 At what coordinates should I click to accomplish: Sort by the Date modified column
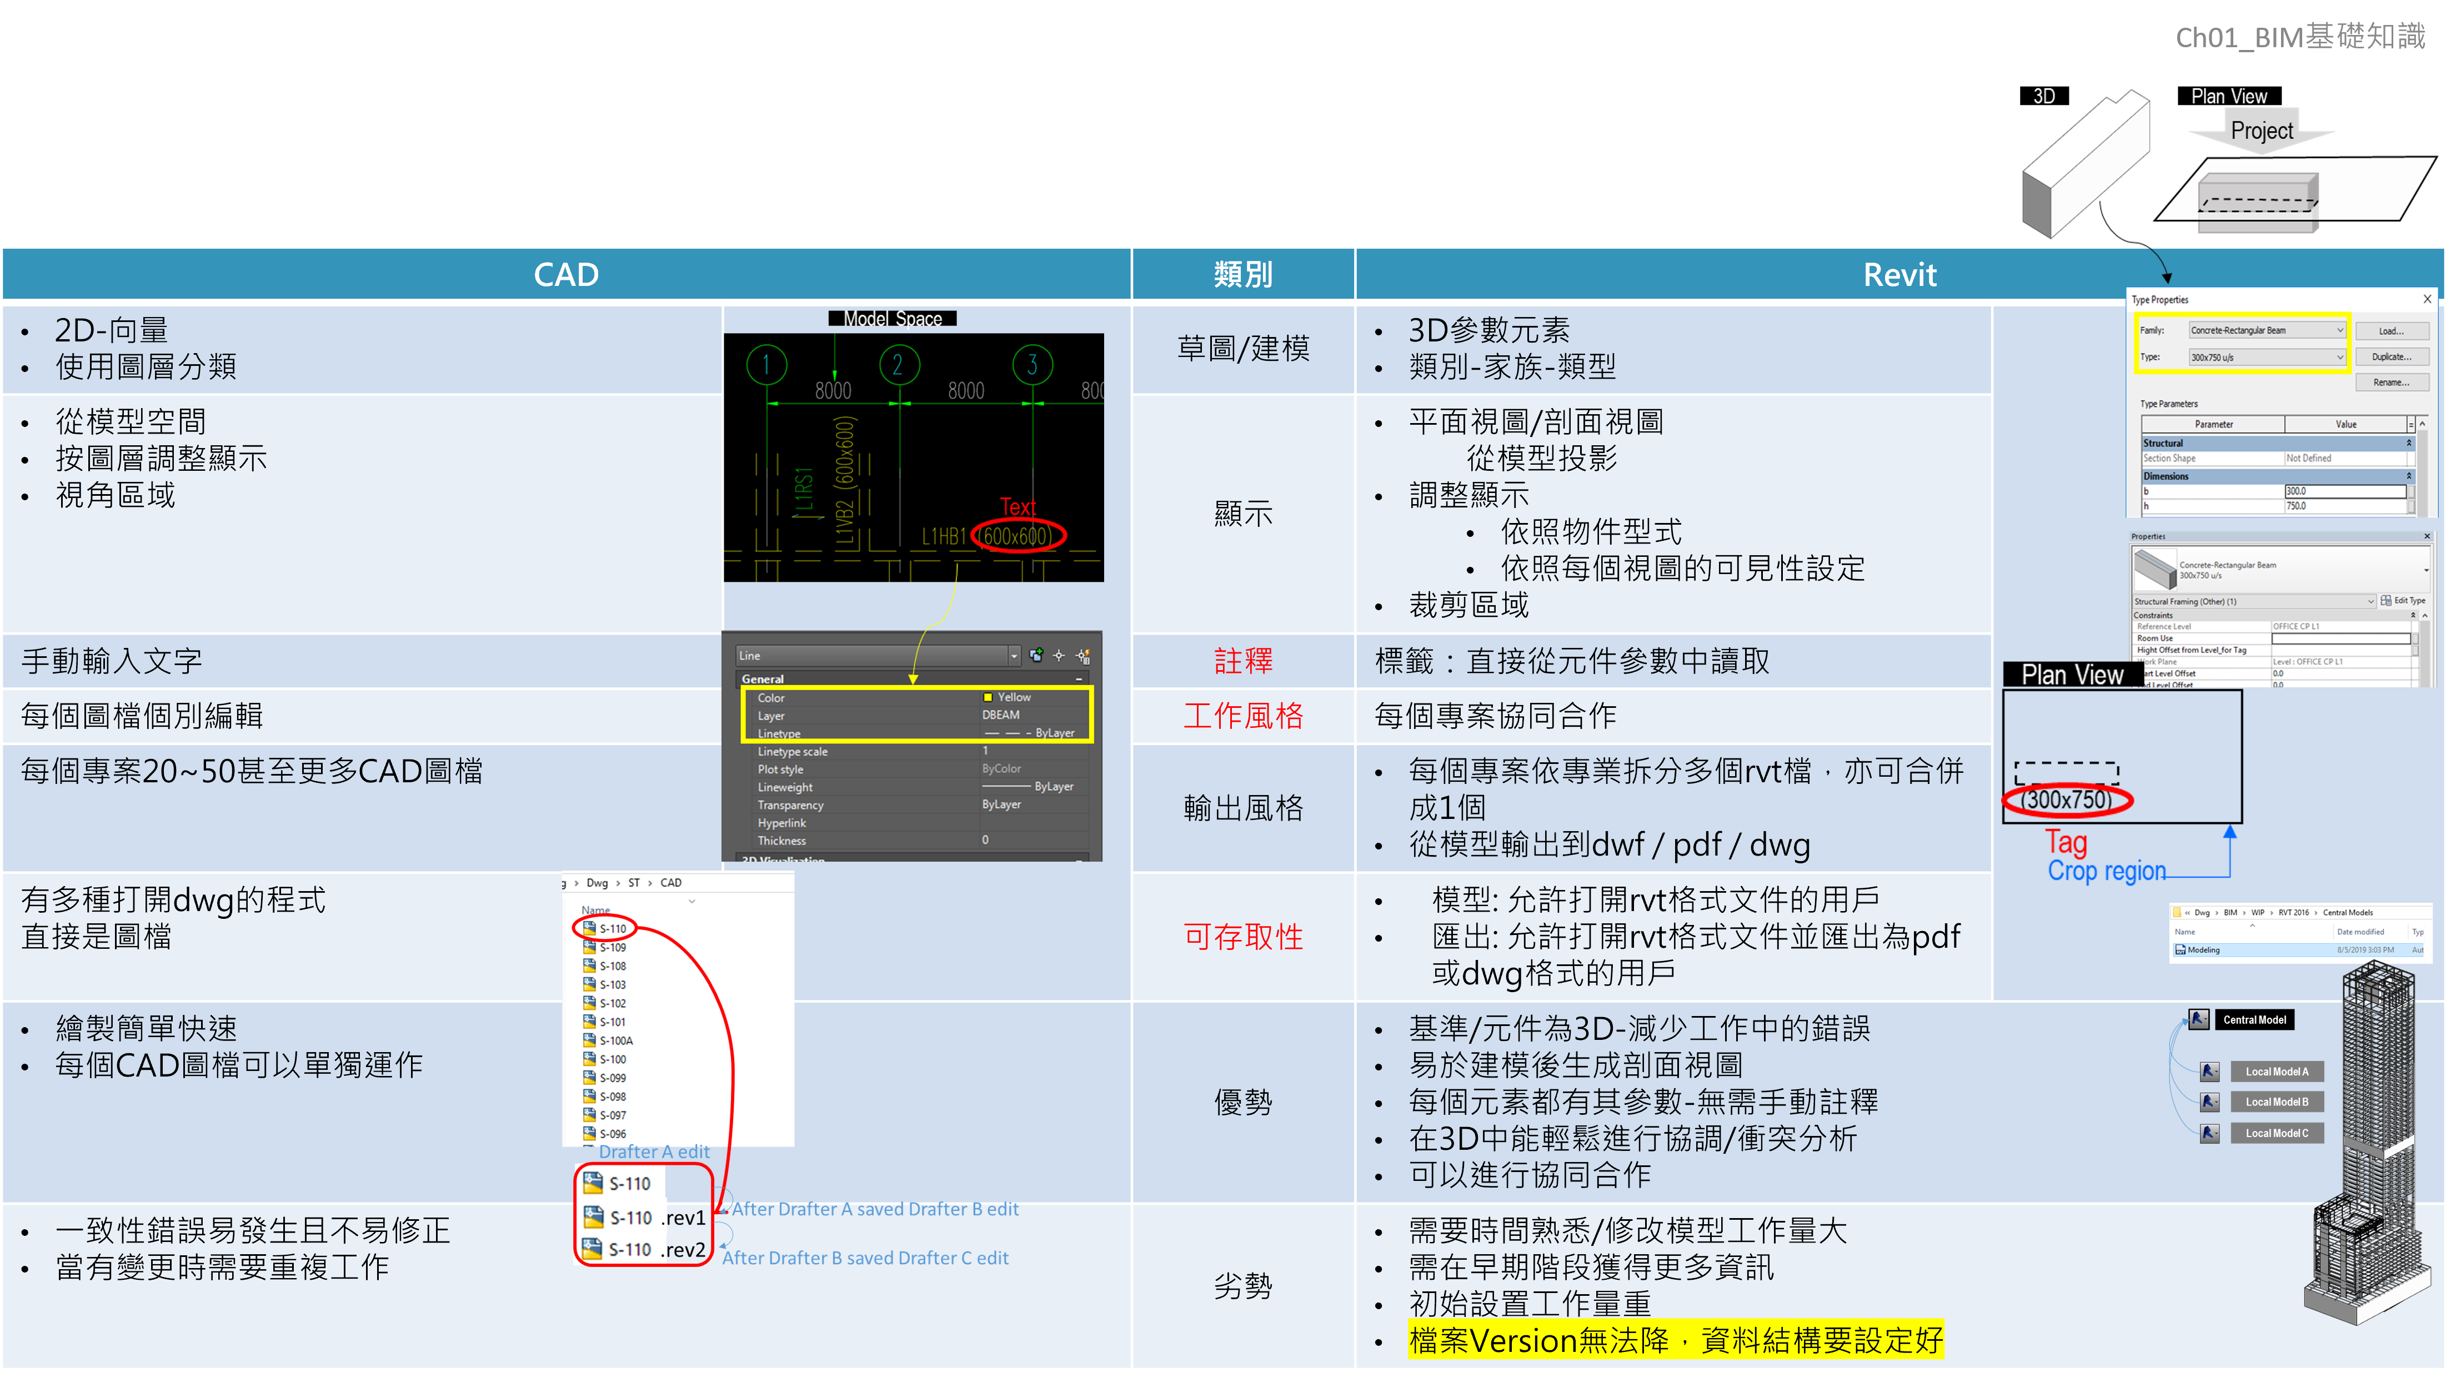[2360, 932]
